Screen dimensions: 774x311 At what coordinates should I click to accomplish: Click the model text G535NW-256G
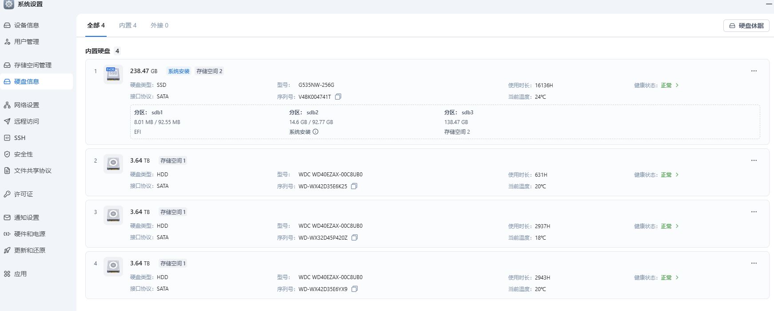316,85
